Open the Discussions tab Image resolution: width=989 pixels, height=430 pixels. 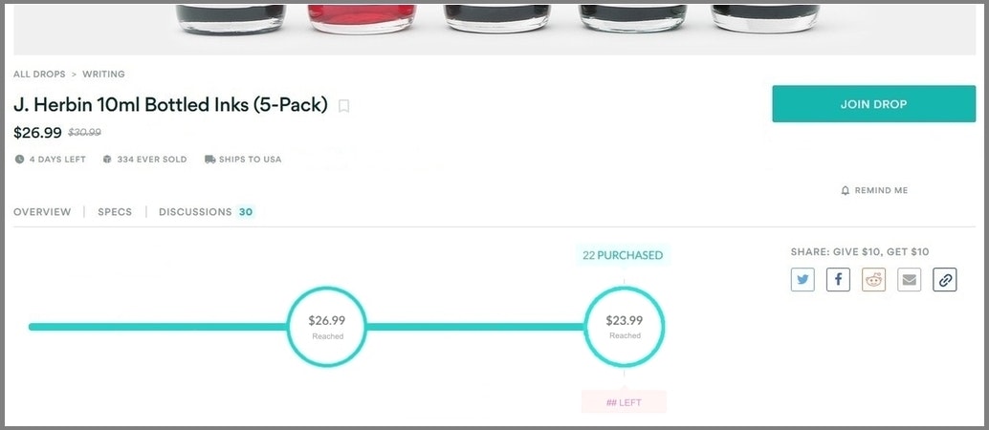tap(195, 212)
